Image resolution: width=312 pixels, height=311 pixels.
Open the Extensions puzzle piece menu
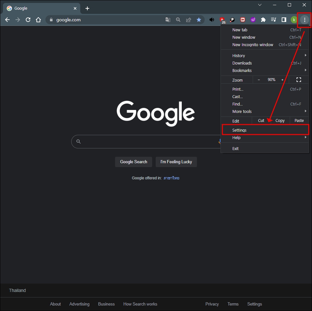[x=263, y=20]
